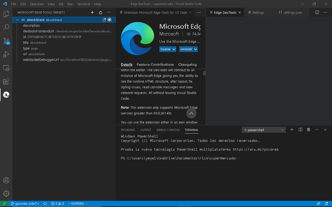Open the Uninstall button dropdown arrow
The image size is (332, 207).
point(196,49)
